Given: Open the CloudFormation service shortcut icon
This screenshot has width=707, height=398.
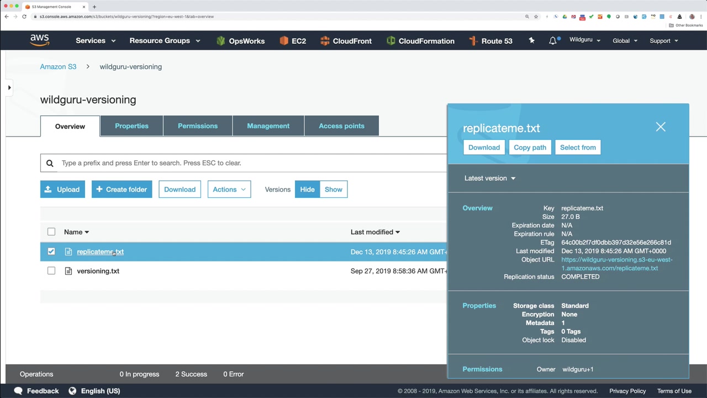Looking at the screenshot, I should point(391,41).
